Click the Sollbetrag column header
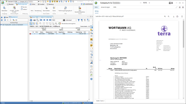Viewport: 186px width, 104px height. [x=70, y=32]
